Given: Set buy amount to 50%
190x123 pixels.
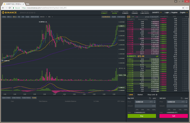Looking at the screenshot, I should [142, 110].
